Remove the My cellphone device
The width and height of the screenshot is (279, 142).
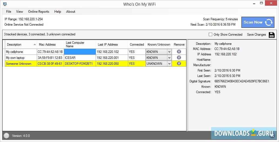tap(179, 52)
